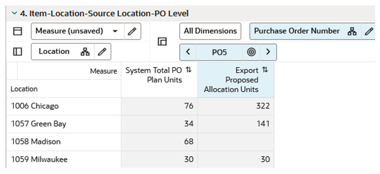Go to previous purchase order with left arrow

coord(188,52)
